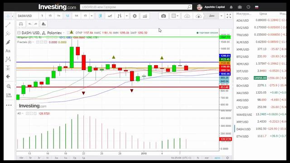Open the DASH/USD Poloniex title dropdown arrow
Image resolution: width=290 pixels, height=163 pixels.
[64, 33]
